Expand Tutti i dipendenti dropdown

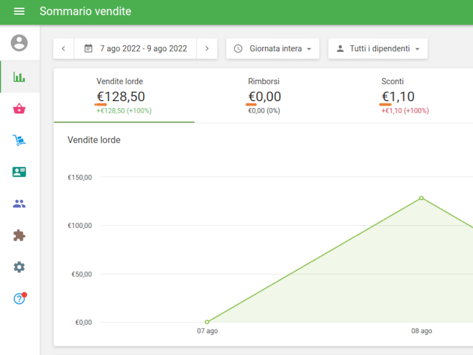(x=378, y=48)
